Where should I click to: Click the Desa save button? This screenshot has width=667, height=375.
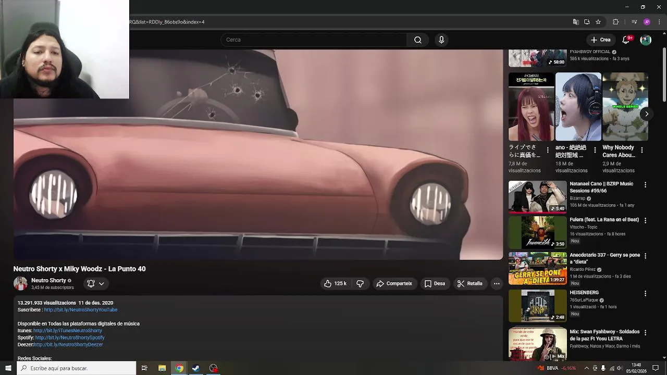pyautogui.click(x=435, y=283)
